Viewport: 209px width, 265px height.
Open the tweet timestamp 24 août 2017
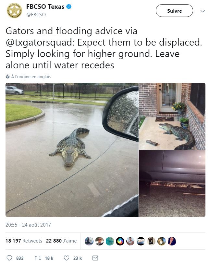[x=28, y=225]
